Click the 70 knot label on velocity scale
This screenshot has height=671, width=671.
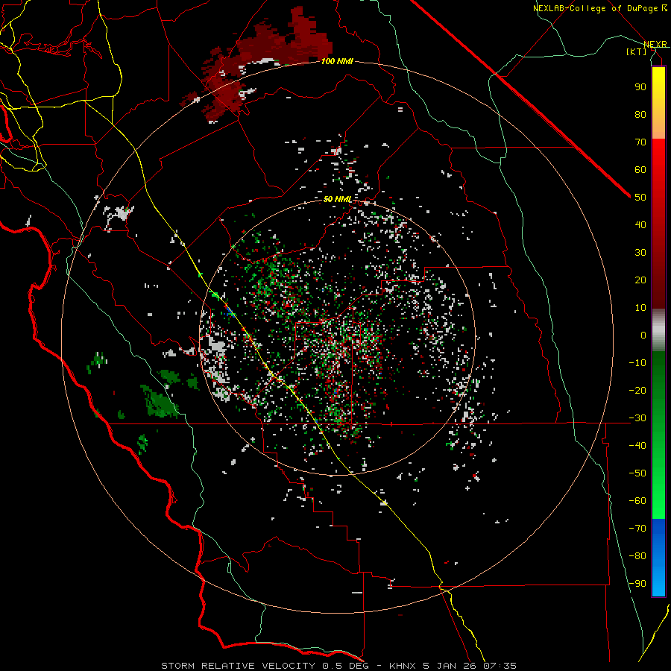640,142
